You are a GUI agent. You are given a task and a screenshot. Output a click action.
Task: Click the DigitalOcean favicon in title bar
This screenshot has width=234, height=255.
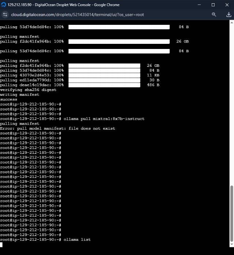(x=4, y=5)
